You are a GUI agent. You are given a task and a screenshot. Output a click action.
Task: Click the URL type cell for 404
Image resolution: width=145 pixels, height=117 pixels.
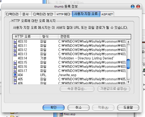[x=43, y=75]
